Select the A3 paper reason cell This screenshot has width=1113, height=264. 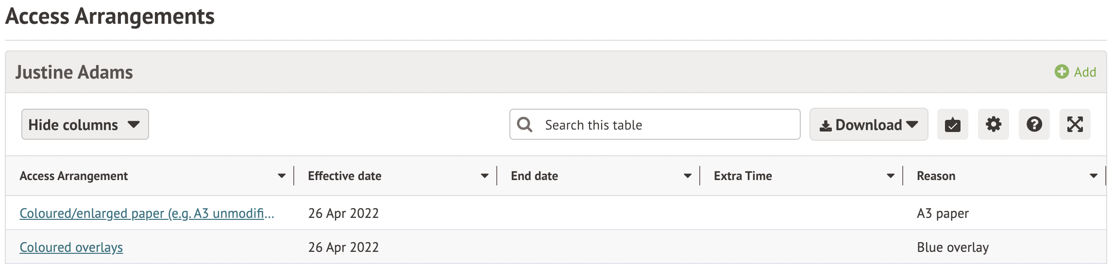point(943,214)
